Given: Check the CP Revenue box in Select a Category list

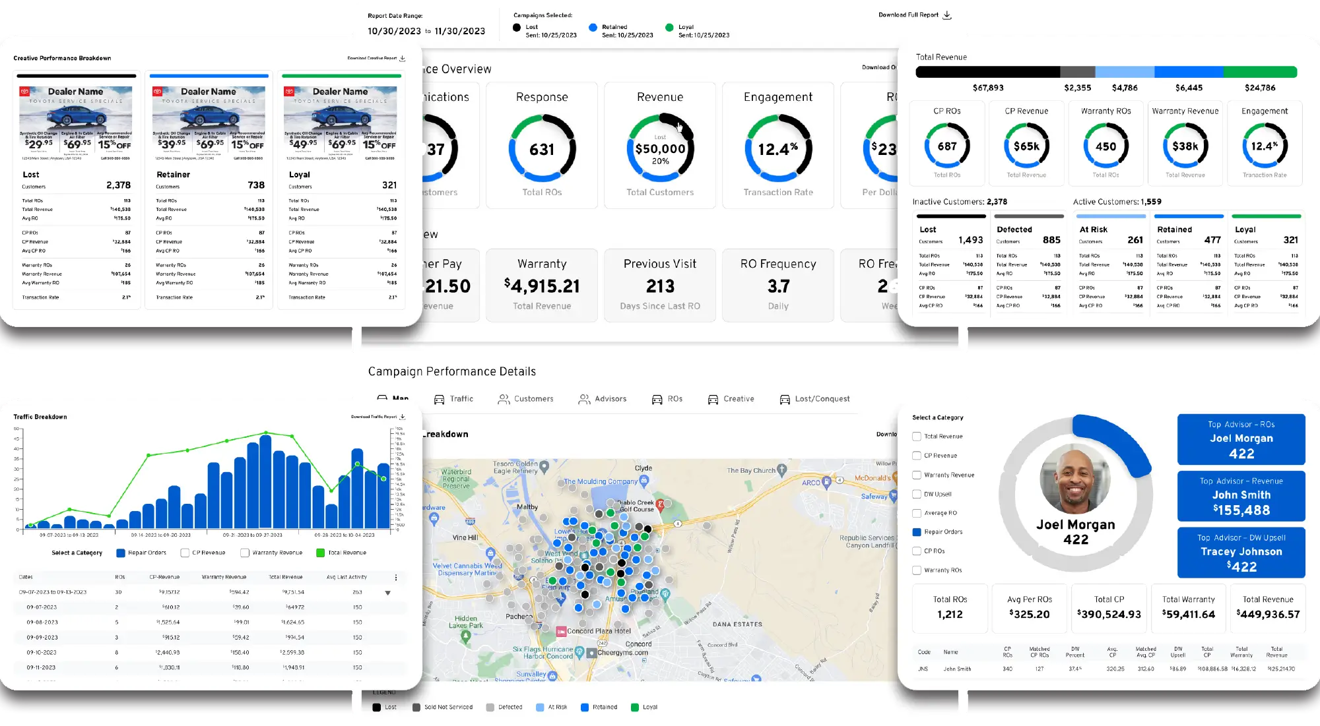Looking at the screenshot, I should tap(916, 456).
